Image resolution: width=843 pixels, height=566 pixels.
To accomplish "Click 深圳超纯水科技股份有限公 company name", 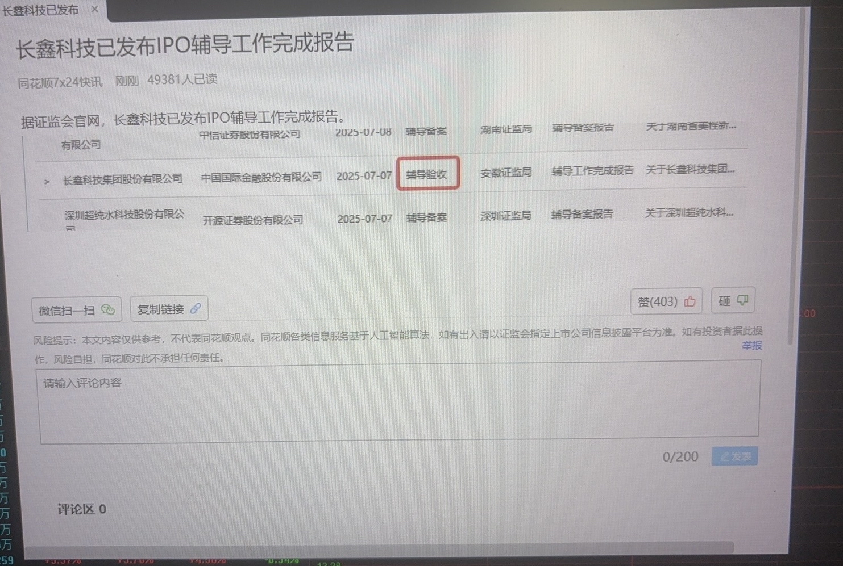I will tap(124, 215).
